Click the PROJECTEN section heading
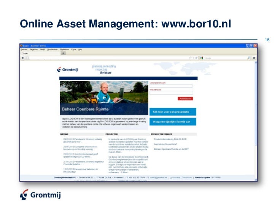Image resolution: width=277 pixels, height=208 pixels. click(x=111, y=134)
